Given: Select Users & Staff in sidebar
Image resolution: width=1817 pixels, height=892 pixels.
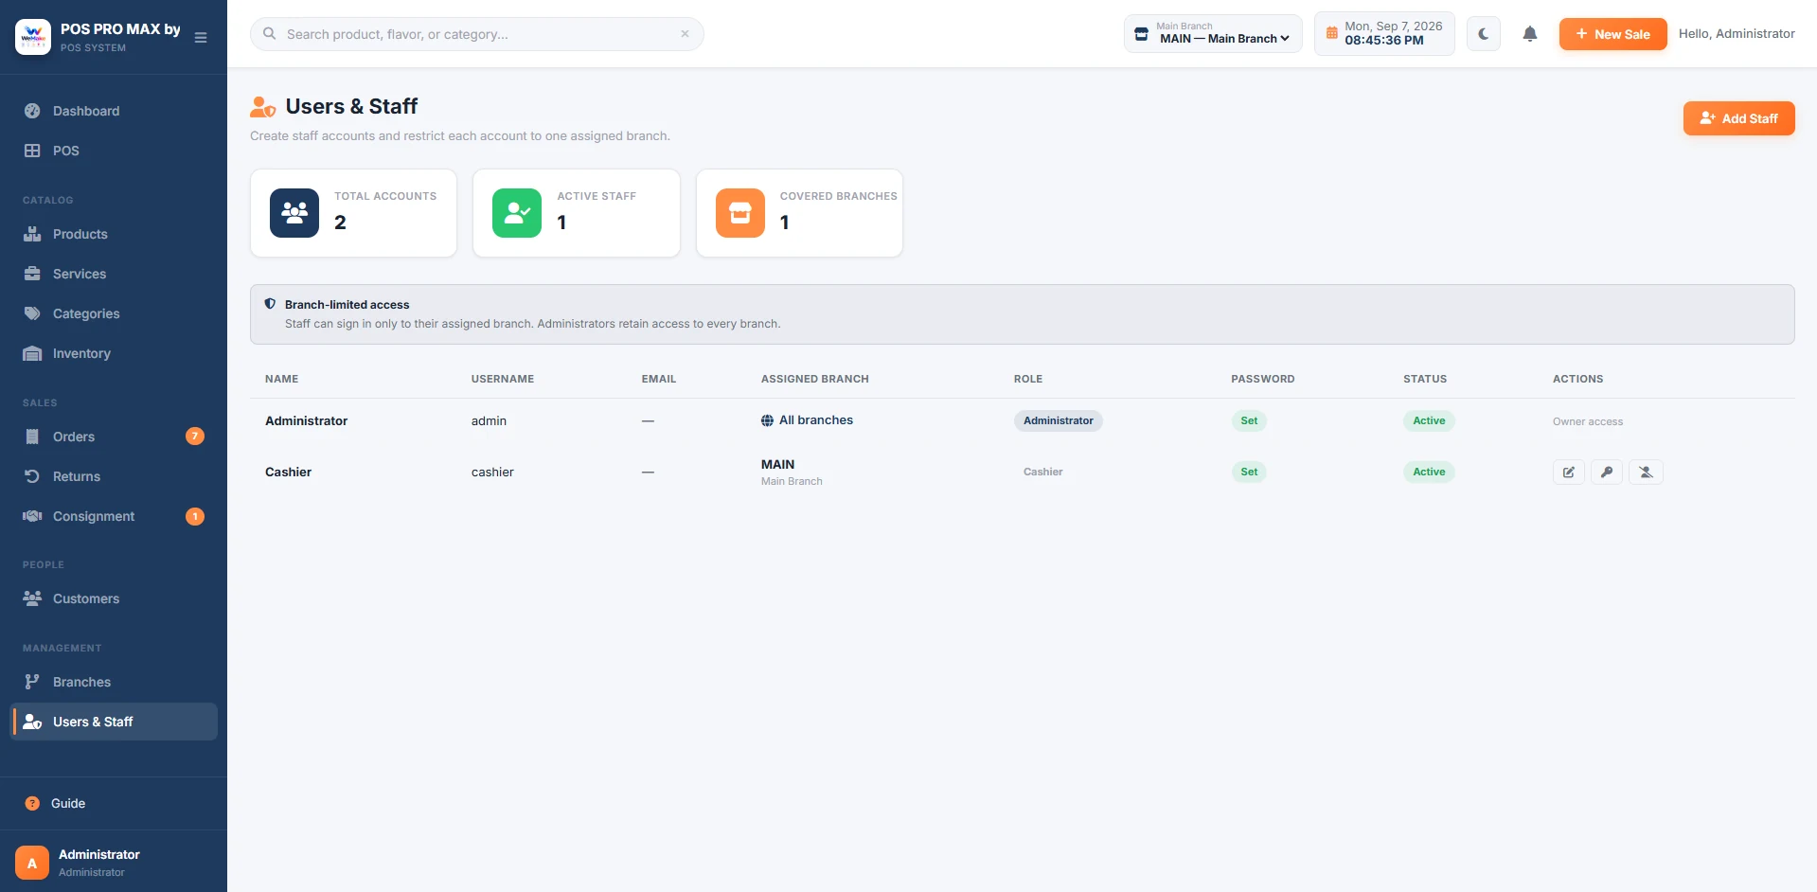Looking at the screenshot, I should point(114,722).
